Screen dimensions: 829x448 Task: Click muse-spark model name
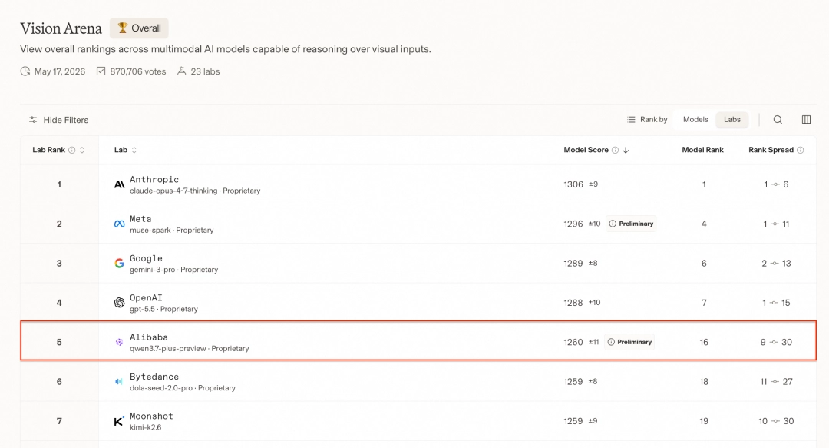point(150,231)
